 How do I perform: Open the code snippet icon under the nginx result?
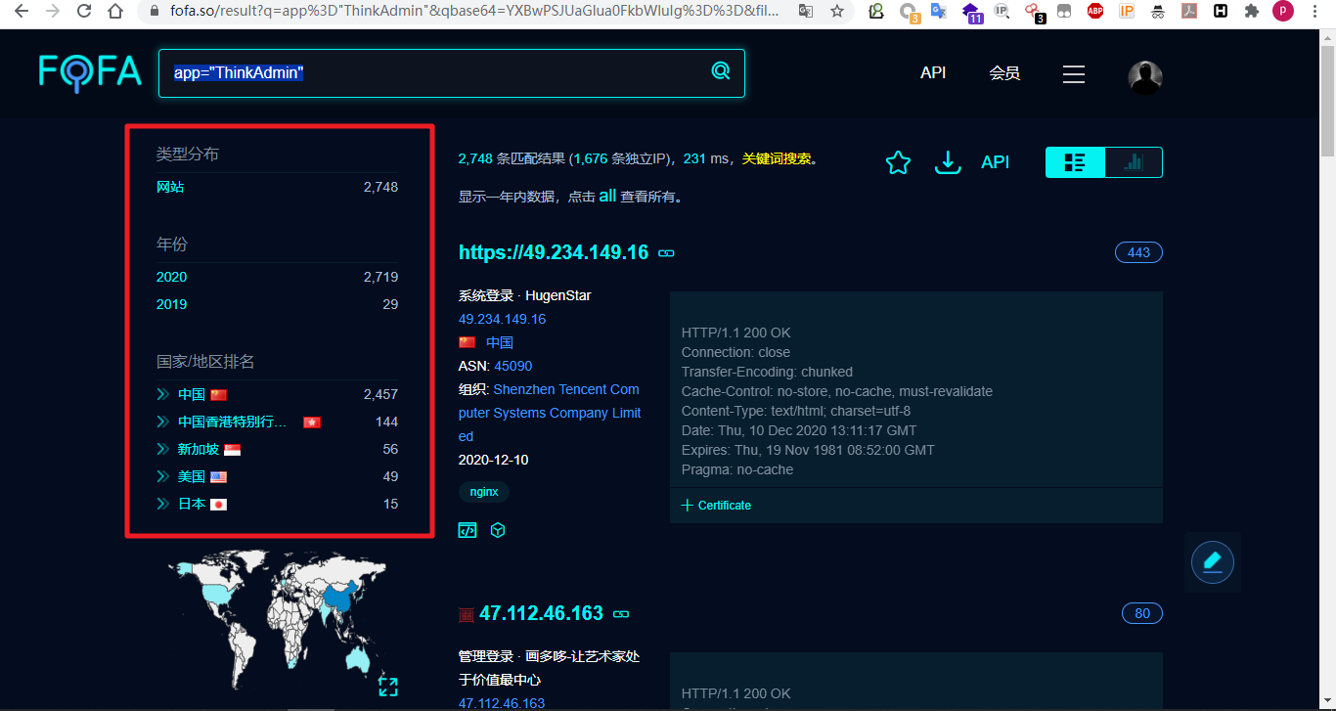468,529
